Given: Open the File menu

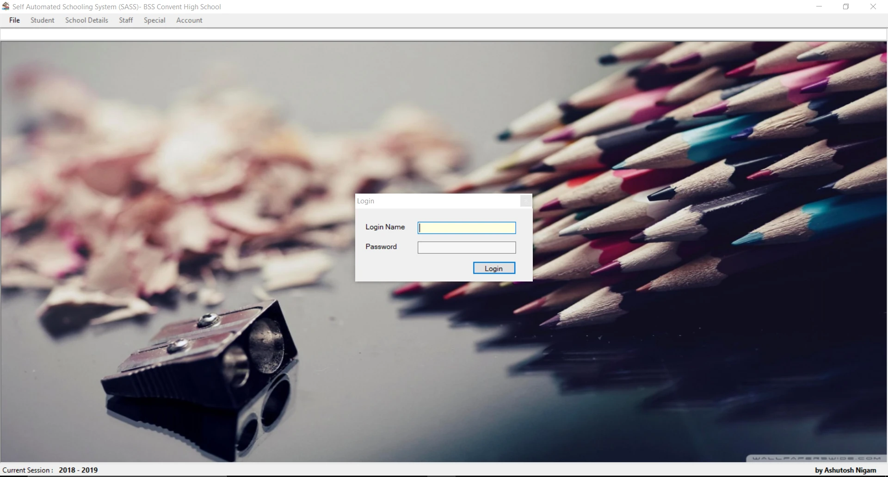Looking at the screenshot, I should (14, 20).
